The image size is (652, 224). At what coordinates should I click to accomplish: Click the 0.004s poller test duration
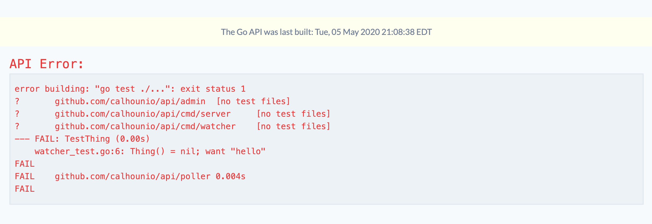[x=231, y=177]
